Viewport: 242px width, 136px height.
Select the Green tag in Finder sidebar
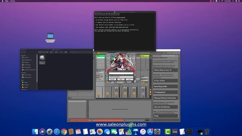coord(26,82)
